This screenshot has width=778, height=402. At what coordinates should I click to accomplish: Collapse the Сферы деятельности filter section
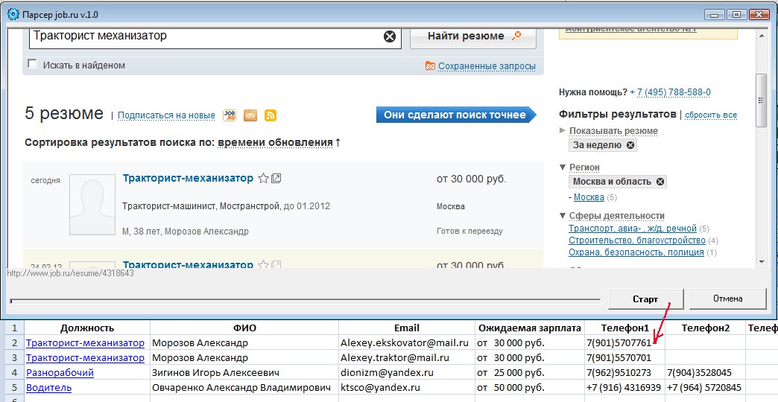563,216
